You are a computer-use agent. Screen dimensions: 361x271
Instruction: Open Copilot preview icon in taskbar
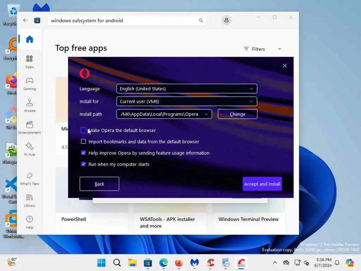click(350, 263)
